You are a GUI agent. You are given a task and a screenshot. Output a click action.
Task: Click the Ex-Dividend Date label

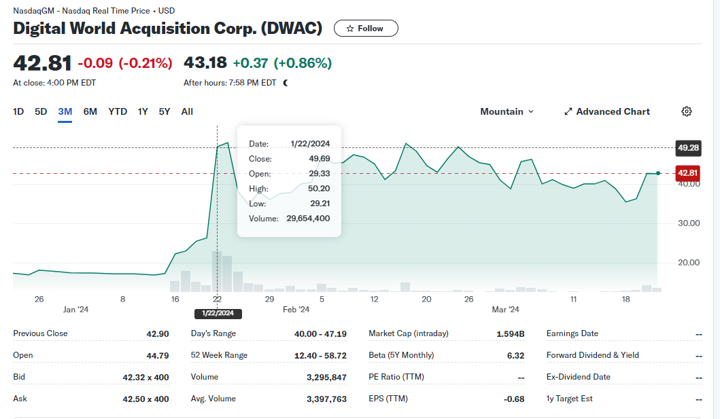coord(578,377)
